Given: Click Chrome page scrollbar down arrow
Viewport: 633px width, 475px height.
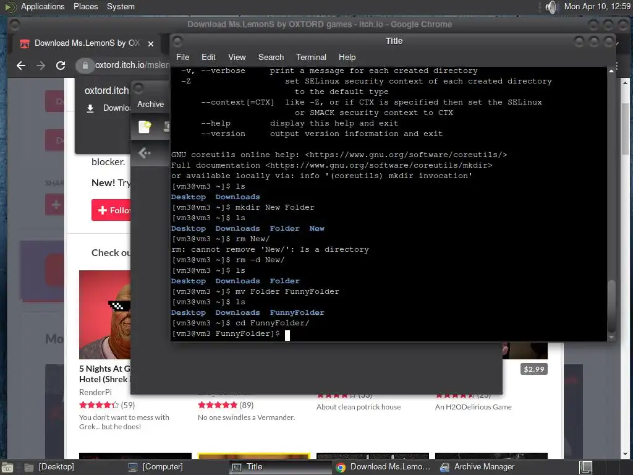Looking at the screenshot, I should [x=626, y=455].
